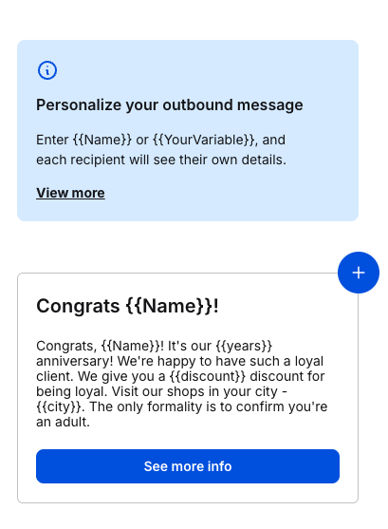Screen dimensions: 388x529
Task: Click {{Name}} in the info banner text
Action: click(102, 140)
